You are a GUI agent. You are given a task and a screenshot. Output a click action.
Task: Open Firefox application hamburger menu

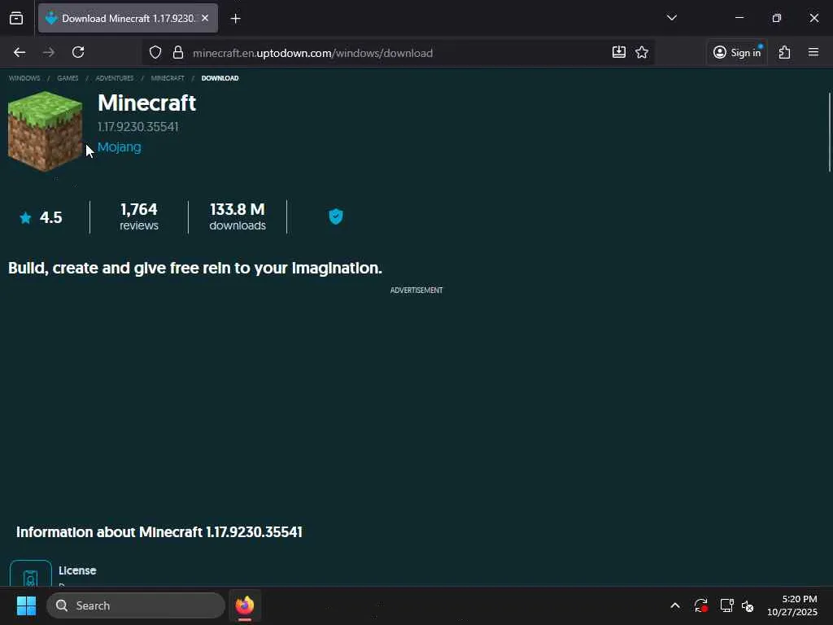coord(813,52)
